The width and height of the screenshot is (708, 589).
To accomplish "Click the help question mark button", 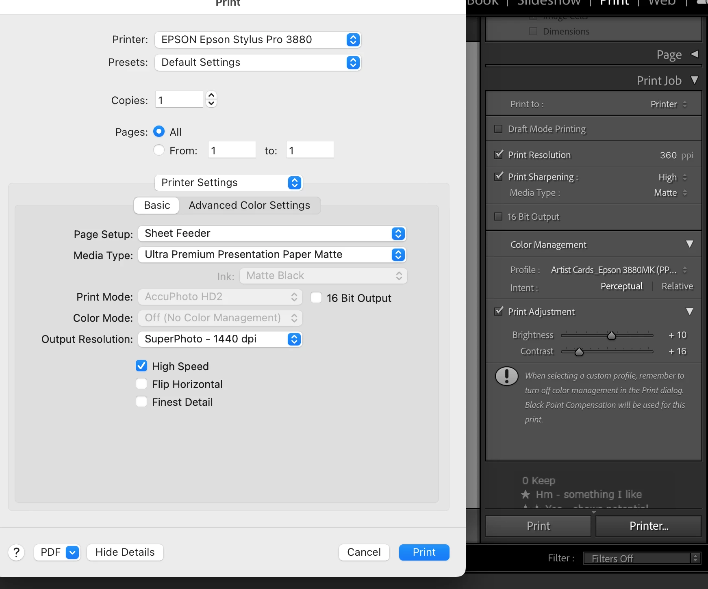I will point(16,552).
